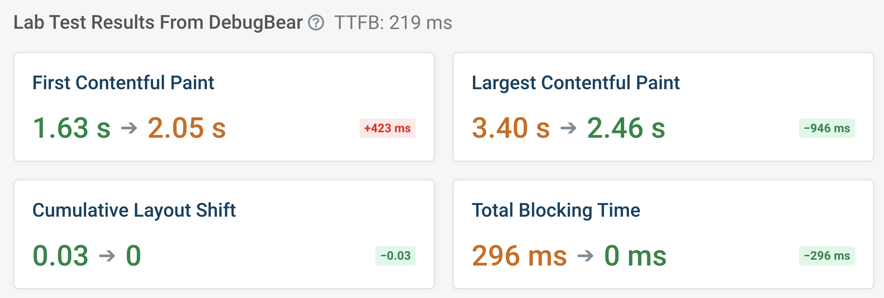Open the Cumulative Layout Shift card title

(134, 210)
